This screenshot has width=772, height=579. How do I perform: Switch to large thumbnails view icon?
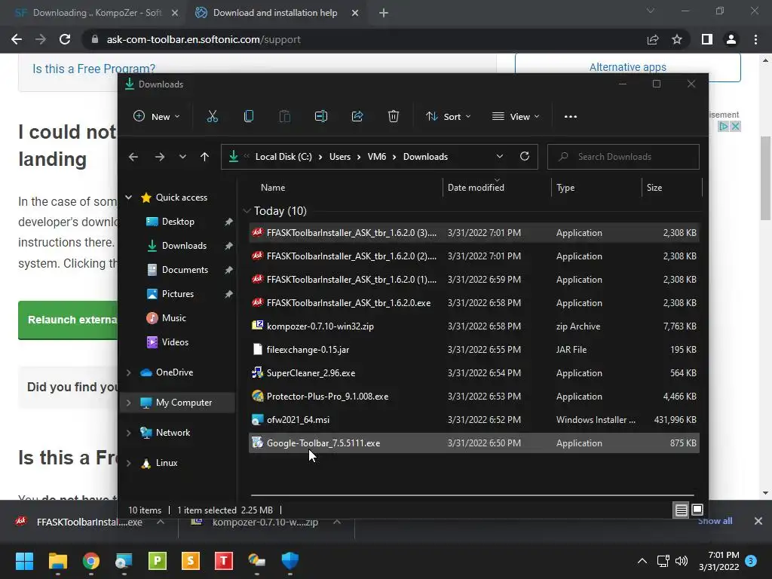click(697, 510)
